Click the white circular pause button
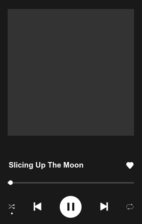Screen dimensions: 142x224 pos(70,207)
